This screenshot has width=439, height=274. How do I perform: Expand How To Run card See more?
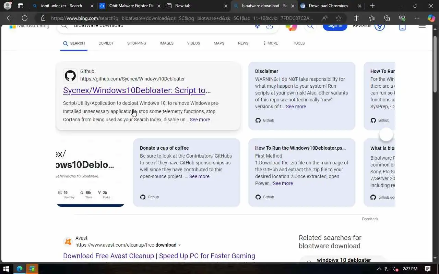click(283, 183)
